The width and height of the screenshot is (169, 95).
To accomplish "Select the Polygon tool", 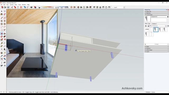I will click(x=5, y=24).
